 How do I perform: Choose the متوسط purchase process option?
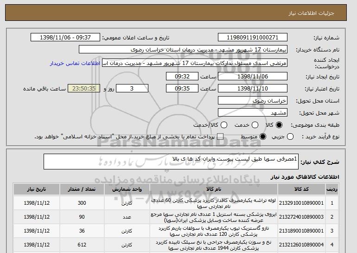(263, 137)
